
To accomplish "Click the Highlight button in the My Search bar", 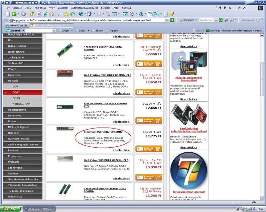I will 112,30.
